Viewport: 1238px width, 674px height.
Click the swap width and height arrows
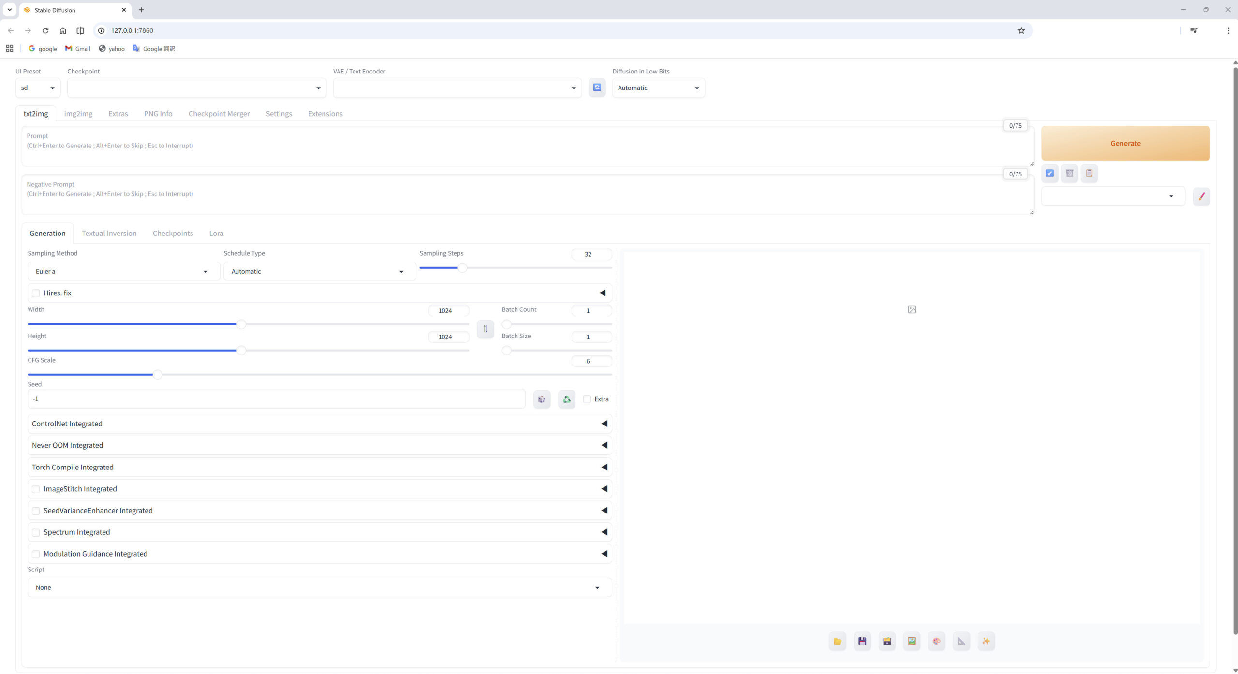click(485, 329)
